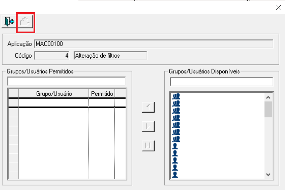Close the dialog with the X button
This screenshot has width=286, height=191.
coord(279,7)
